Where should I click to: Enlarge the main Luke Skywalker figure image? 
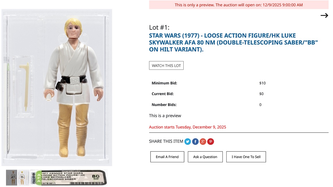coord(57,87)
